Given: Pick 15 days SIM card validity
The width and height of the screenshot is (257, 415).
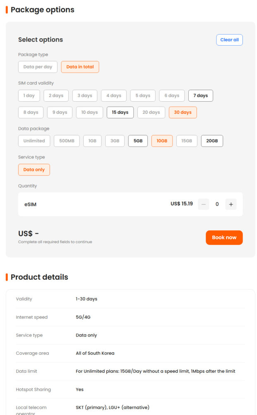Looking at the screenshot, I should pos(120,112).
